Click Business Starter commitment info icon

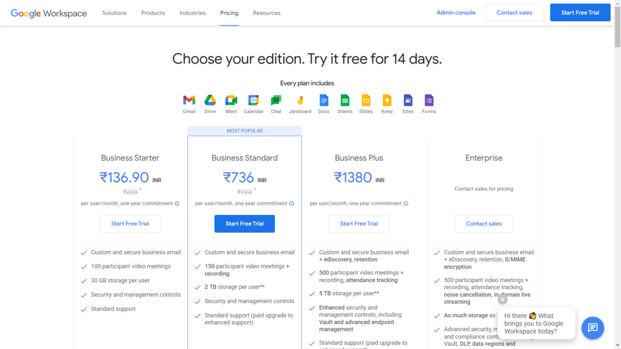coord(177,204)
